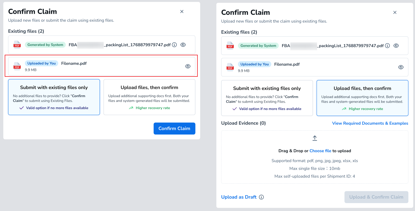This screenshot has width=415, height=211.
Task: Open info icon beside left packingList filename
Action: tap(174, 45)
